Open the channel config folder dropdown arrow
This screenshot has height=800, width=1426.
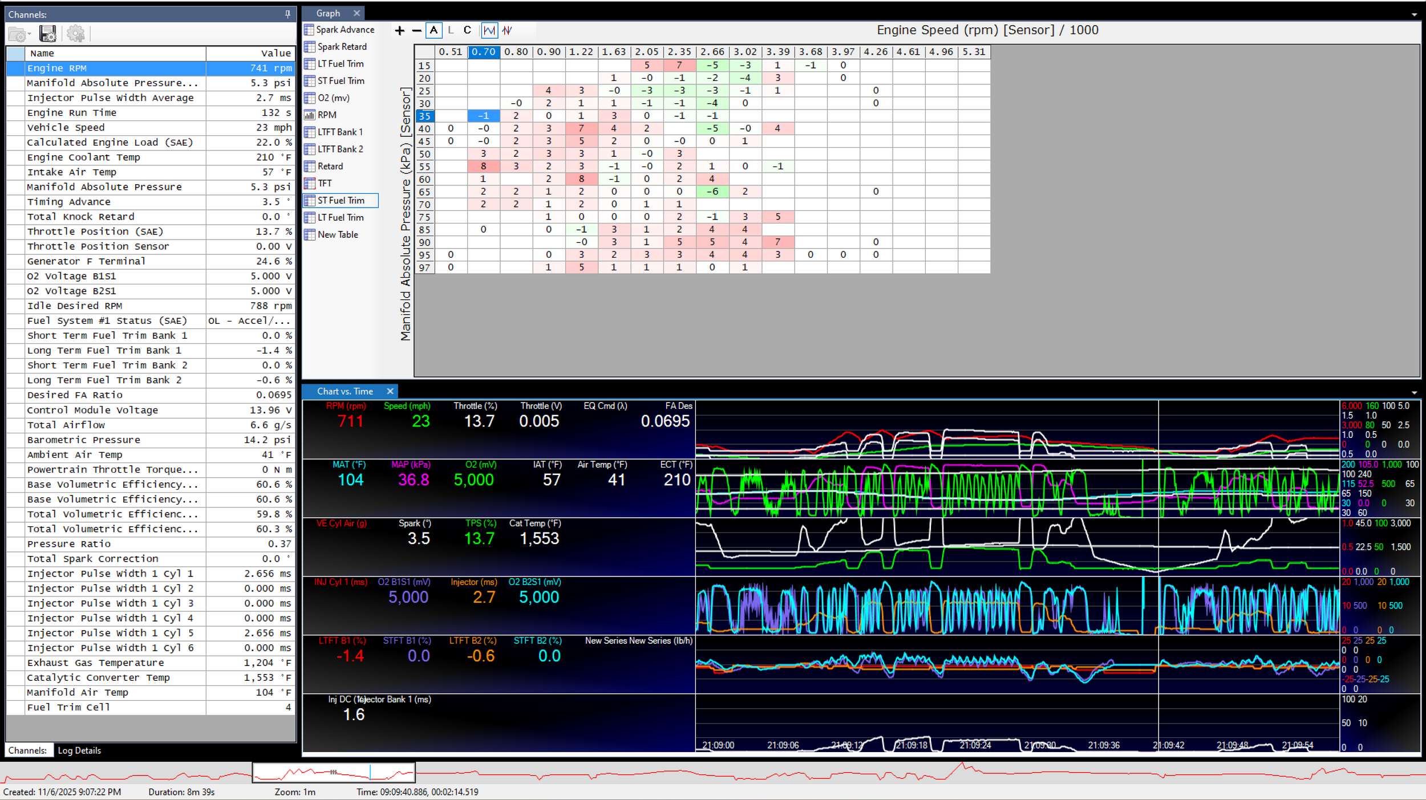tap(29, 35)
